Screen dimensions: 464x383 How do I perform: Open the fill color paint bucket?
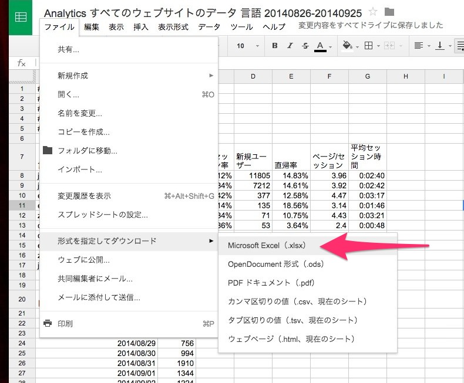point(347,46)
